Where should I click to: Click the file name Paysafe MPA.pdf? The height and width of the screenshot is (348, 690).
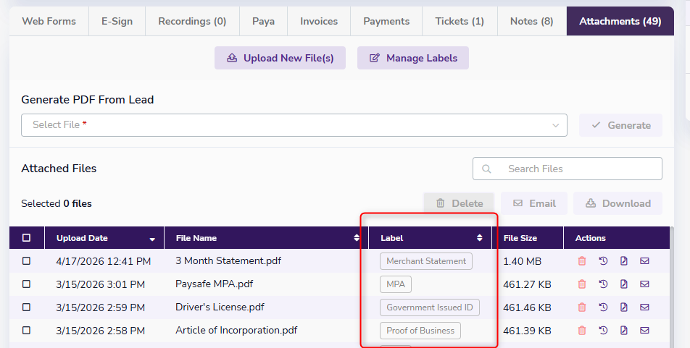(215, 284)
